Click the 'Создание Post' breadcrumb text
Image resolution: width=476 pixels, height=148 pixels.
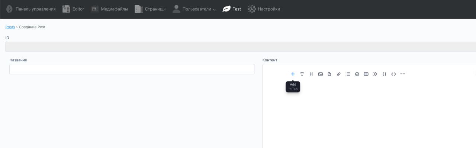pyautogui.click(x=32, y=27)
